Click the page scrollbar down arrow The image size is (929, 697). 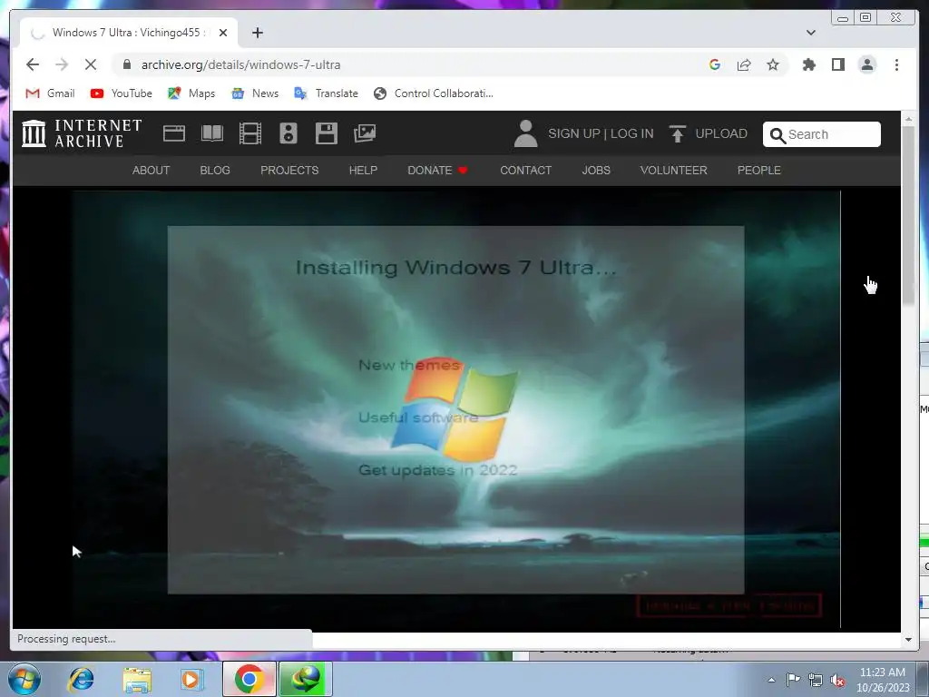(908, 640)
